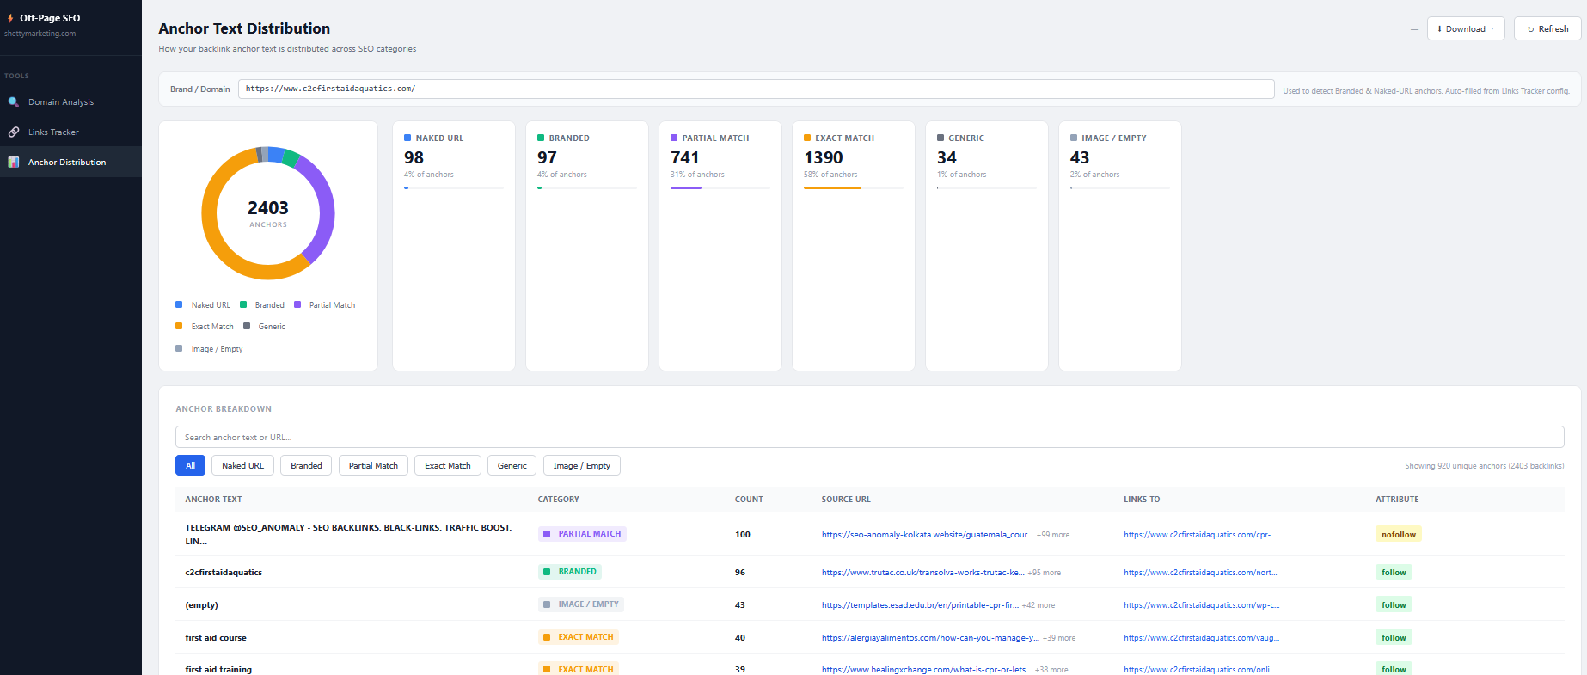Click the refresh arrow icon
Viewport: 1587px width, 675px height.
[x=1530, y=29]
